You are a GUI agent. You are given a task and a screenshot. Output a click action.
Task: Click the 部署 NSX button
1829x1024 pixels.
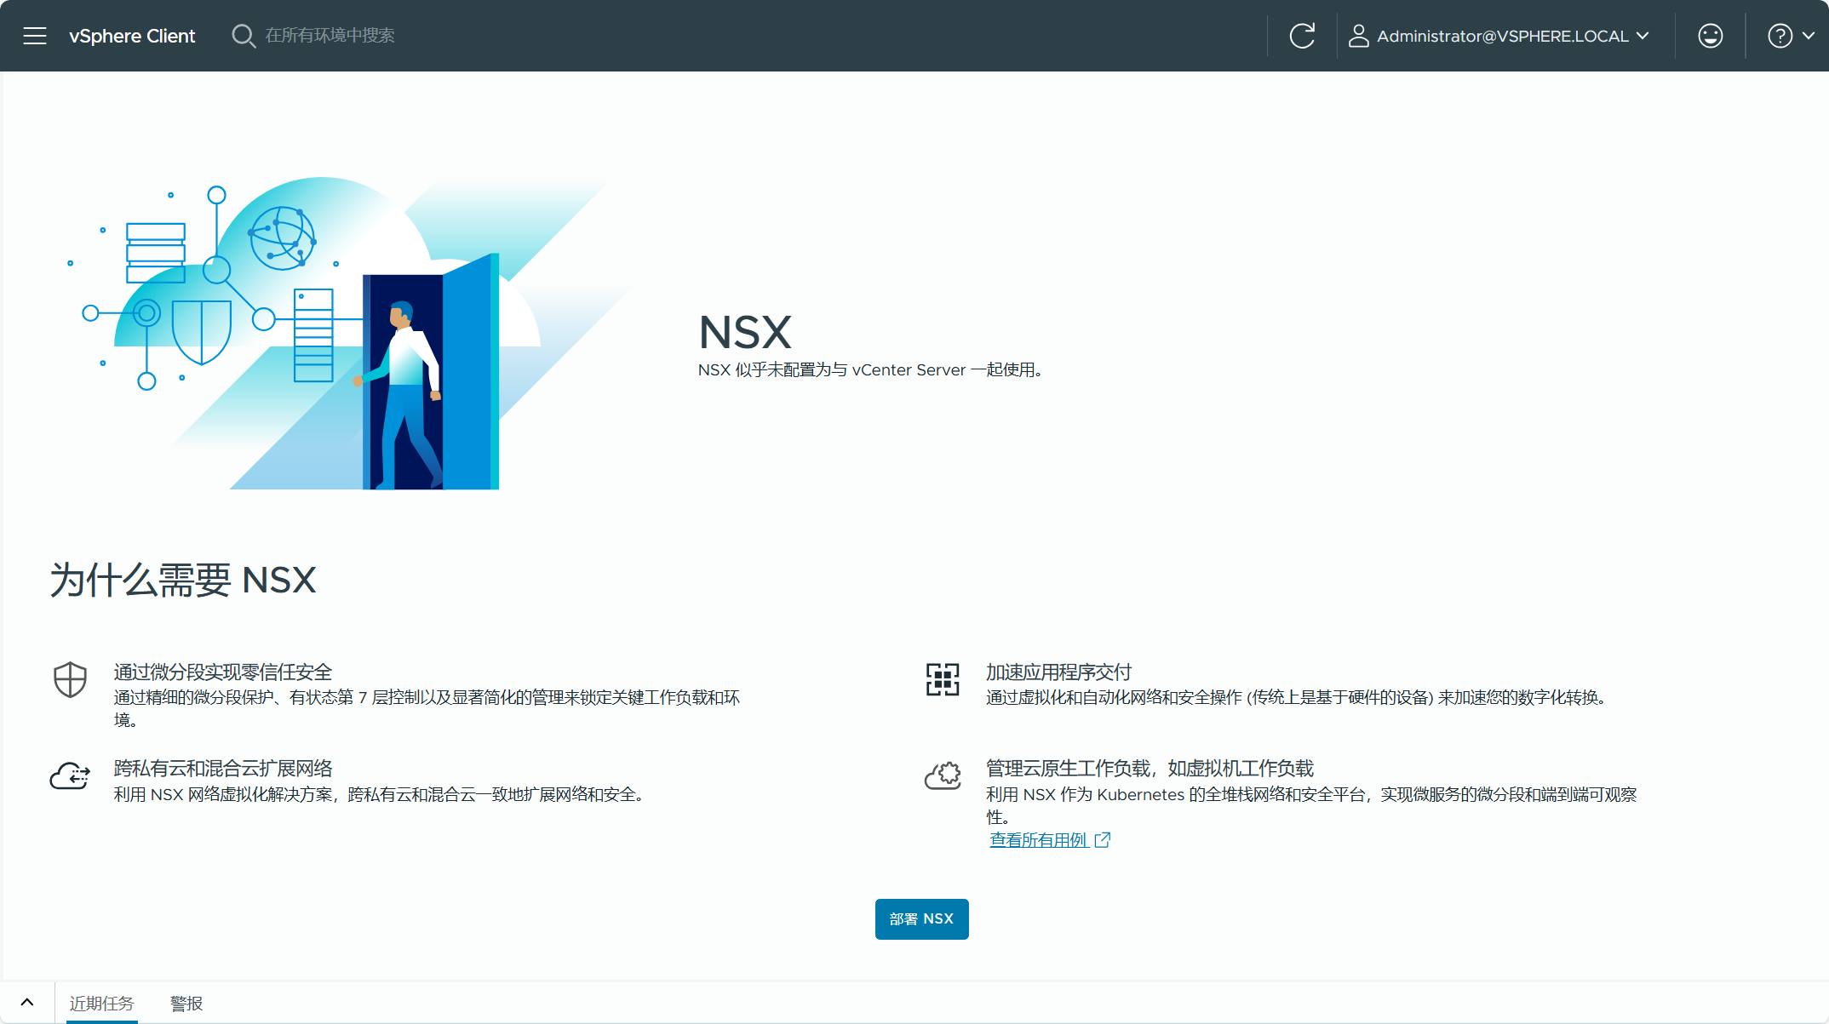point(921,919)
